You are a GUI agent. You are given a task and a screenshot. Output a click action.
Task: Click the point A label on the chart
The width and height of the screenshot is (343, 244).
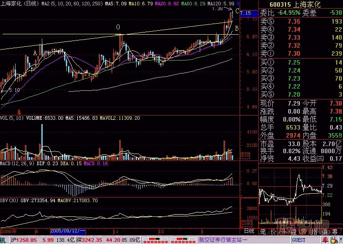pyautogui.click(x=35, y=53)
